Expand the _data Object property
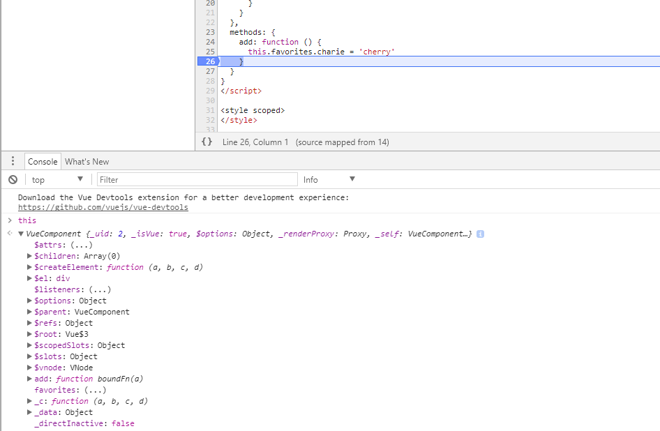660x431 pixels. coord(29,413)
